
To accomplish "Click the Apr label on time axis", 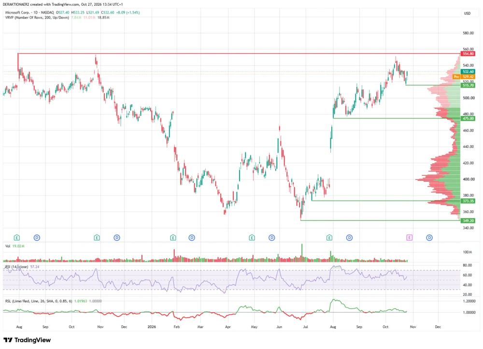I will tap(227, 327).
